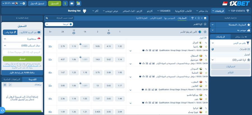Viewport: 252px width, 115px height.
Task: Open statistics chart icon for السودان match
Action: coord(153,77)
